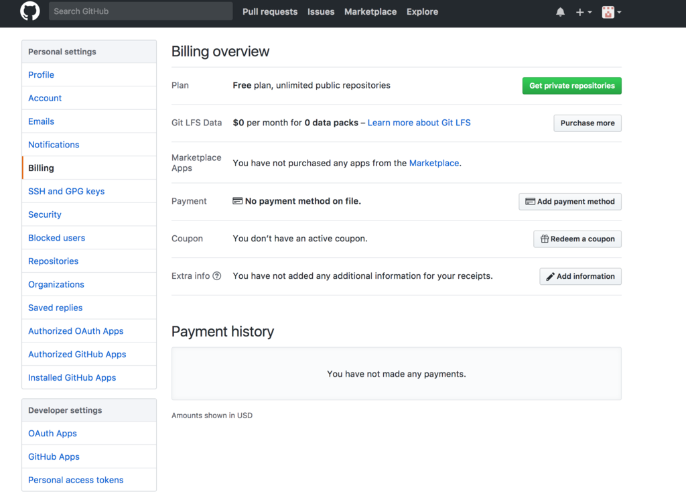Click 'Free plan, unlimited public repositories' text
The height and width of the screenshot is (502, 686).
click(x=312, y=85)
